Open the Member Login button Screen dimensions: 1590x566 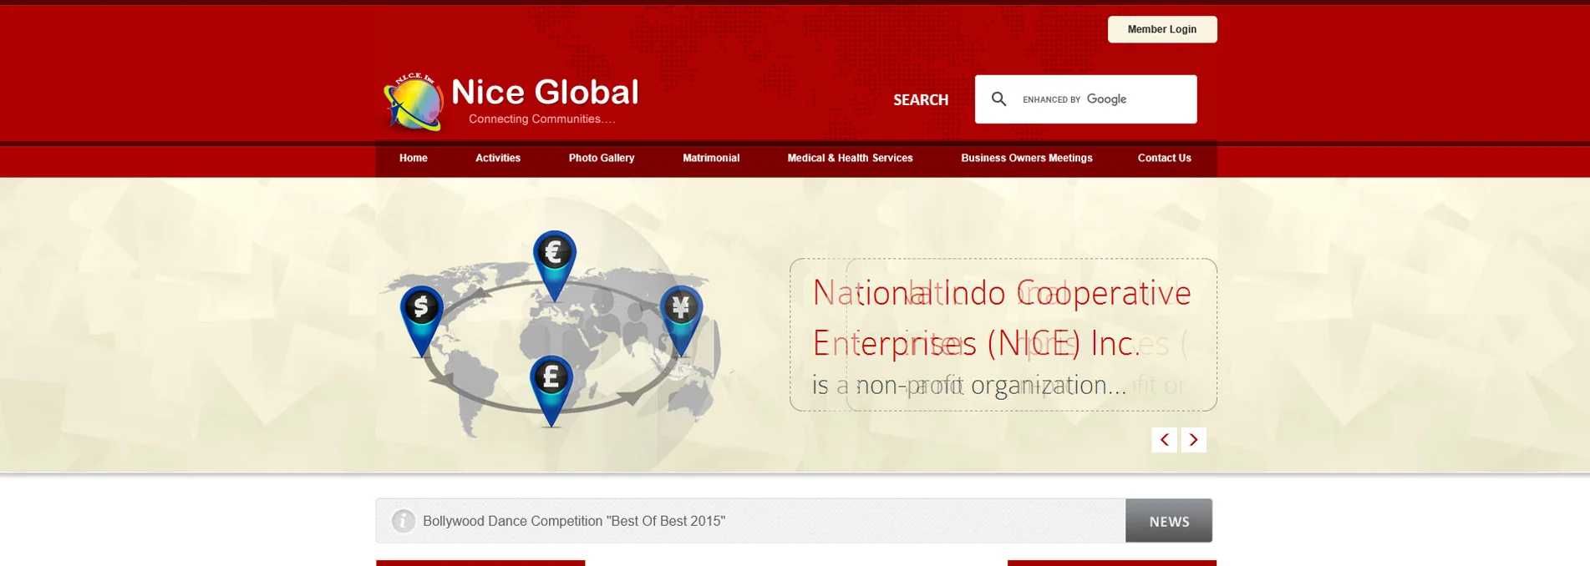[x=1162, y=29]
